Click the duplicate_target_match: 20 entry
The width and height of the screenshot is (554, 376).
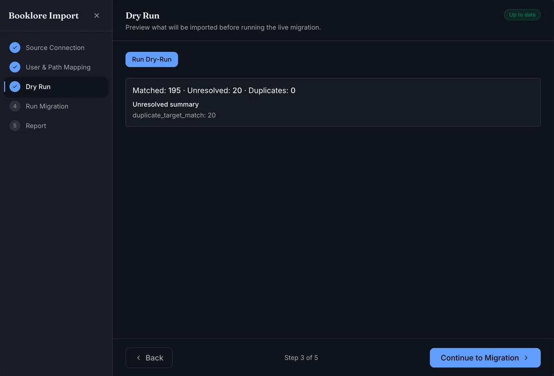pos(174,115)
